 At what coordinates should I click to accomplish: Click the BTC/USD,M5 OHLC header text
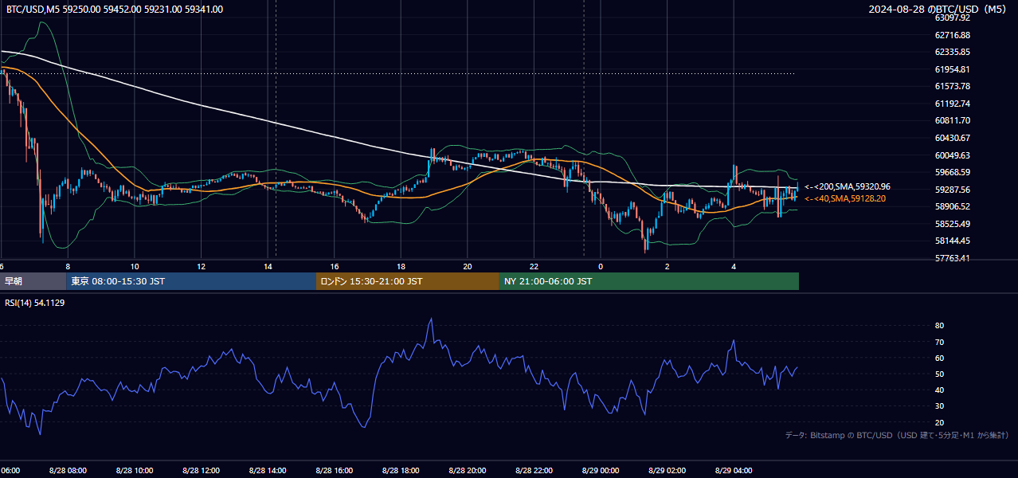(115, 10)
